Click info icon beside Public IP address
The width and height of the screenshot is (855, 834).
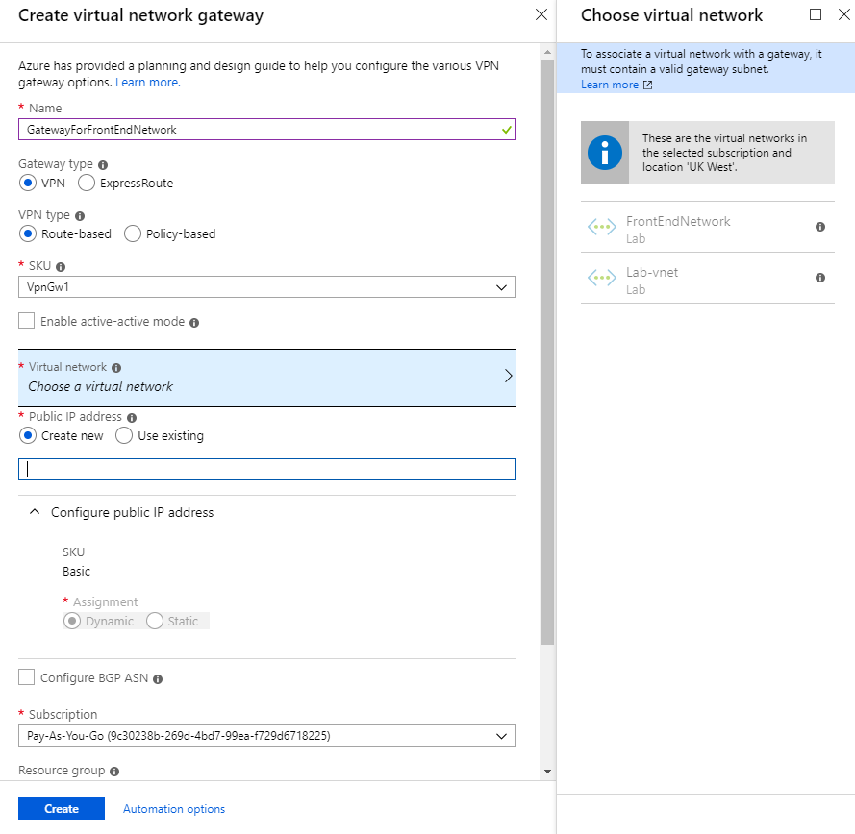click(x=132, y=418)
